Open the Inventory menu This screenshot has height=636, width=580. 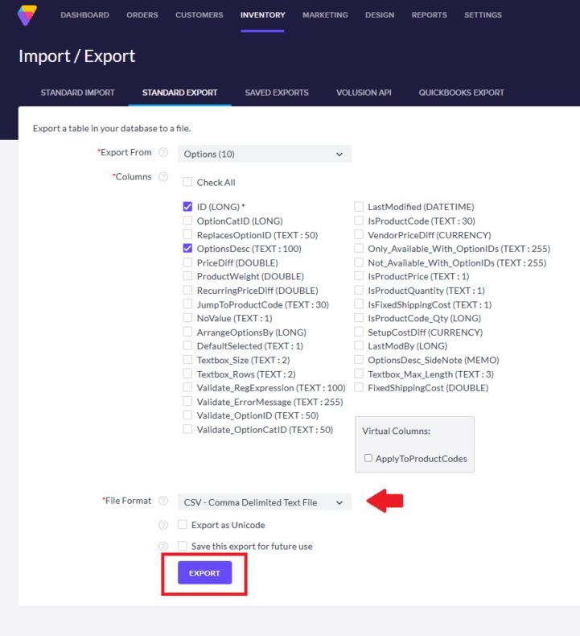(262, 15)
